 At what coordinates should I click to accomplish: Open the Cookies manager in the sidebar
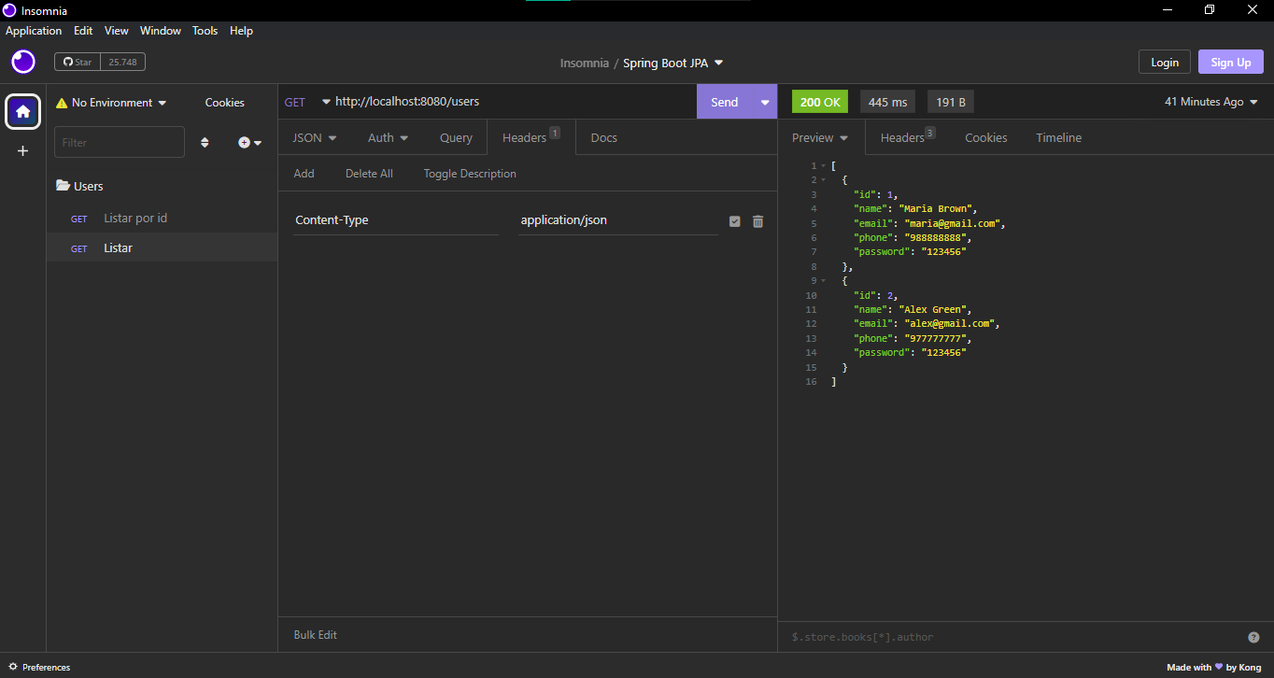(225, 103)
